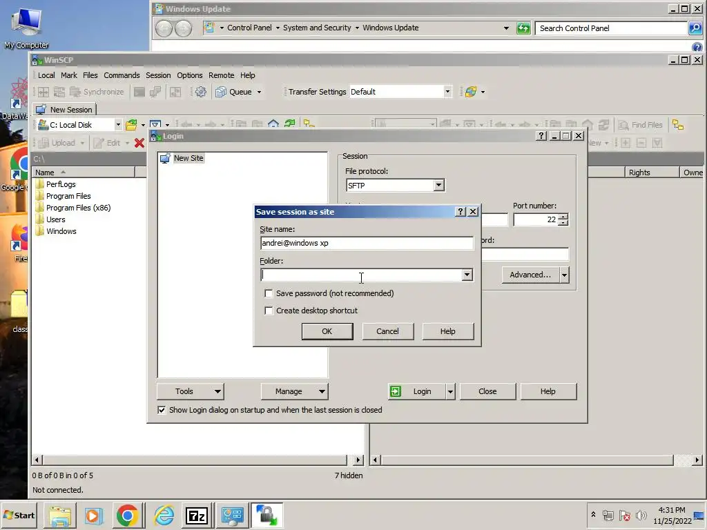707x530 pixels.
Task: Click the Folder text field
Action: click(361, 275)
